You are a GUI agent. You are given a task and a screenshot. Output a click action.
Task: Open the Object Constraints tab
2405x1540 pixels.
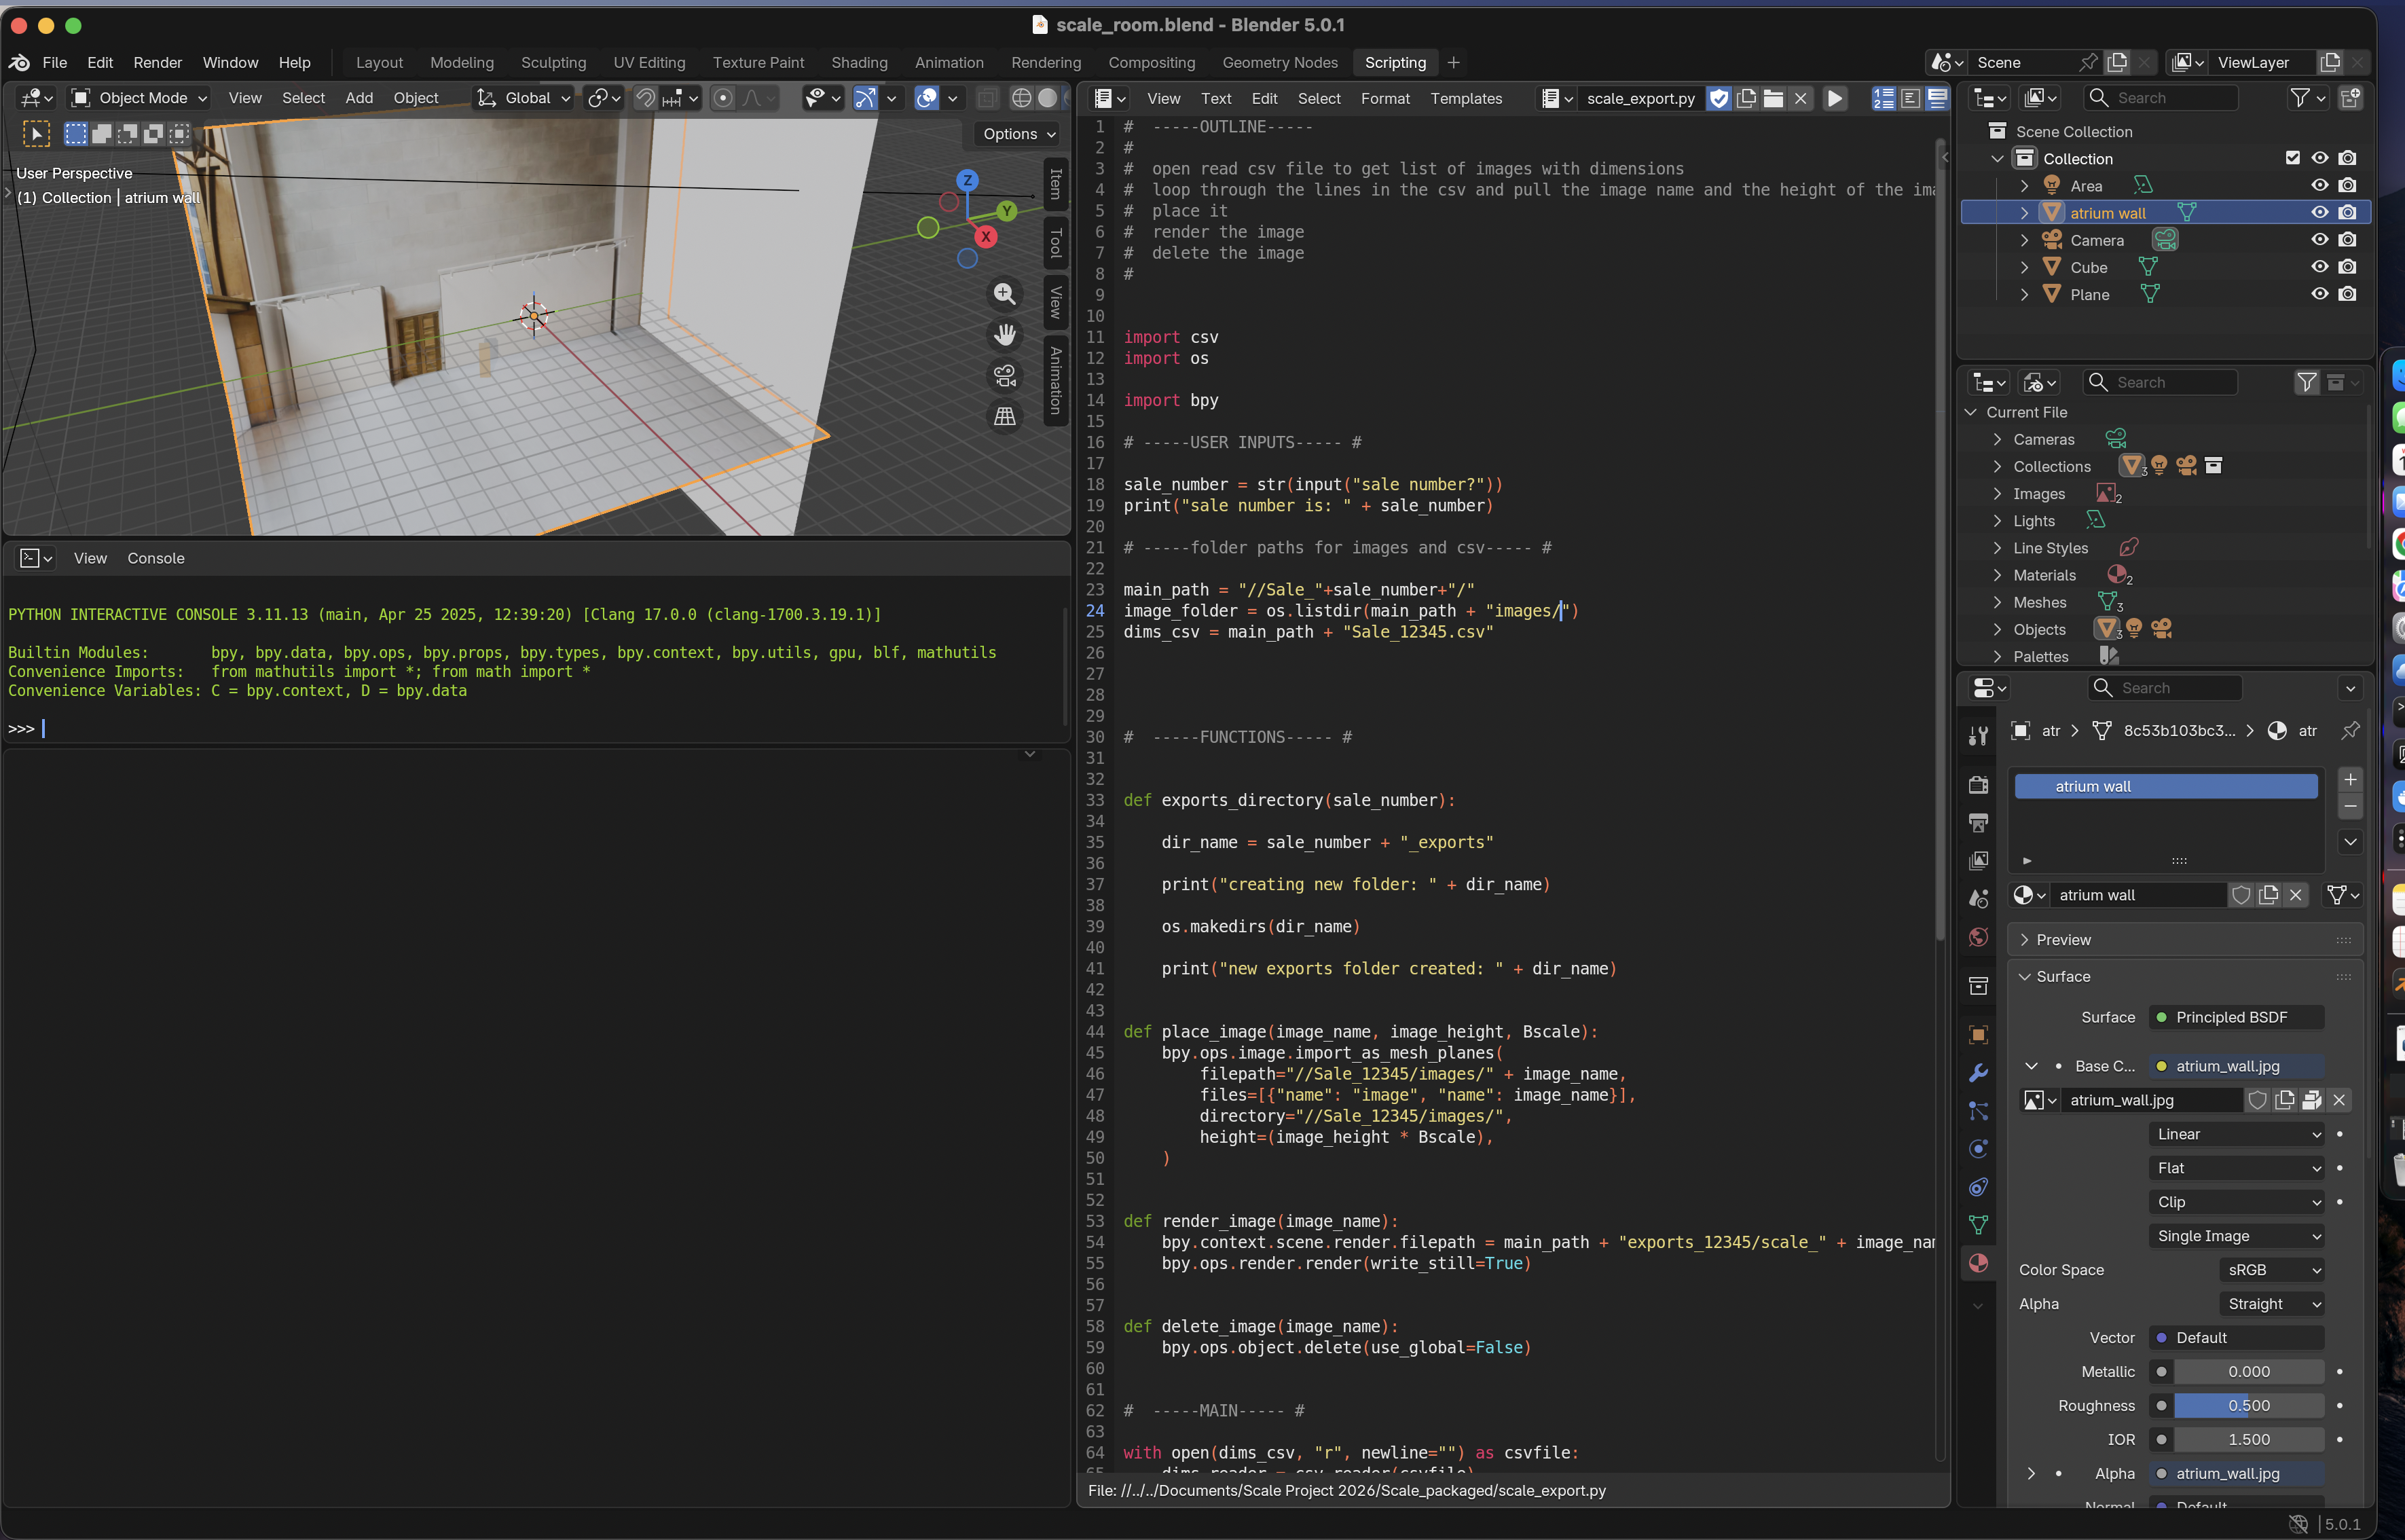1978,1187
